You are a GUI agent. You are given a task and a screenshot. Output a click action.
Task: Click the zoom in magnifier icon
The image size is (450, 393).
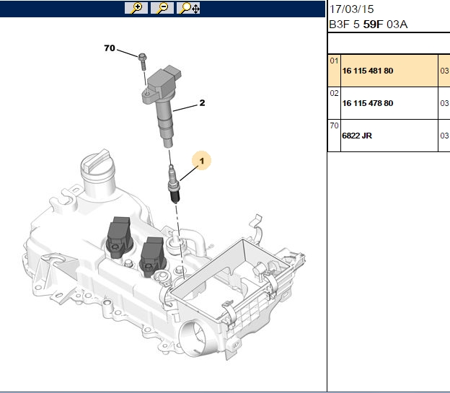click(136, 8)
